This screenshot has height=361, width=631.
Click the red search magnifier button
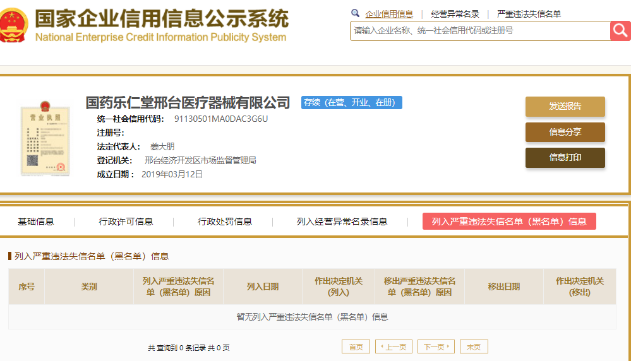coord(620,30)
